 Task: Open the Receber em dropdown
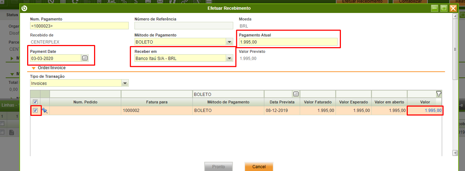(x=229, y=58)
